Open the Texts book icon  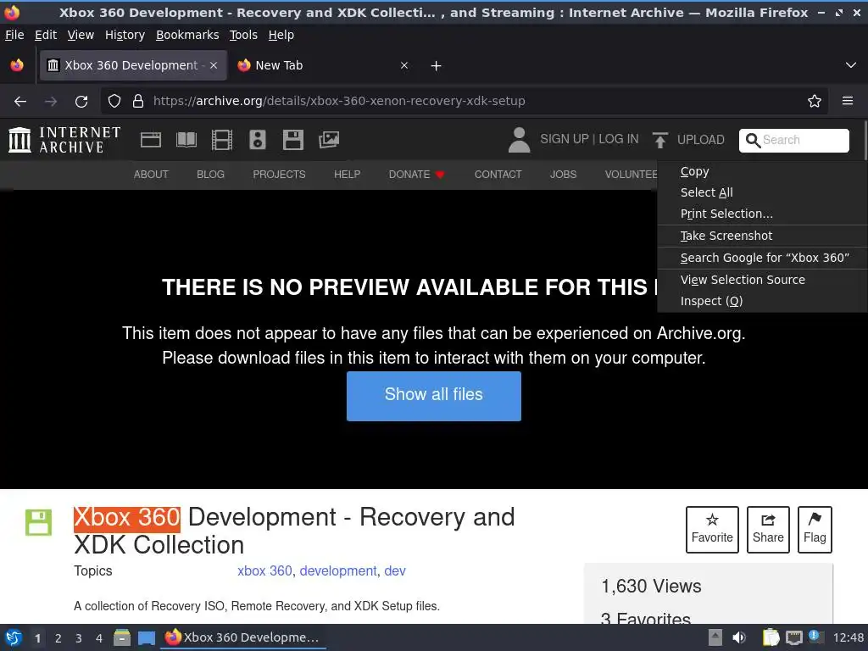(186, 140)
